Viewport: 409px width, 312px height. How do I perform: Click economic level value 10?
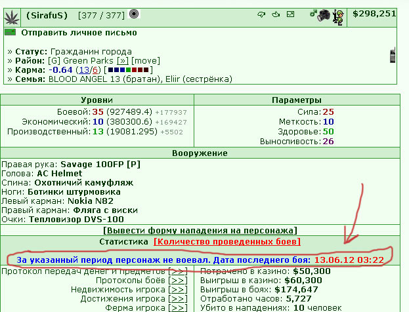[x=98, y=122]
